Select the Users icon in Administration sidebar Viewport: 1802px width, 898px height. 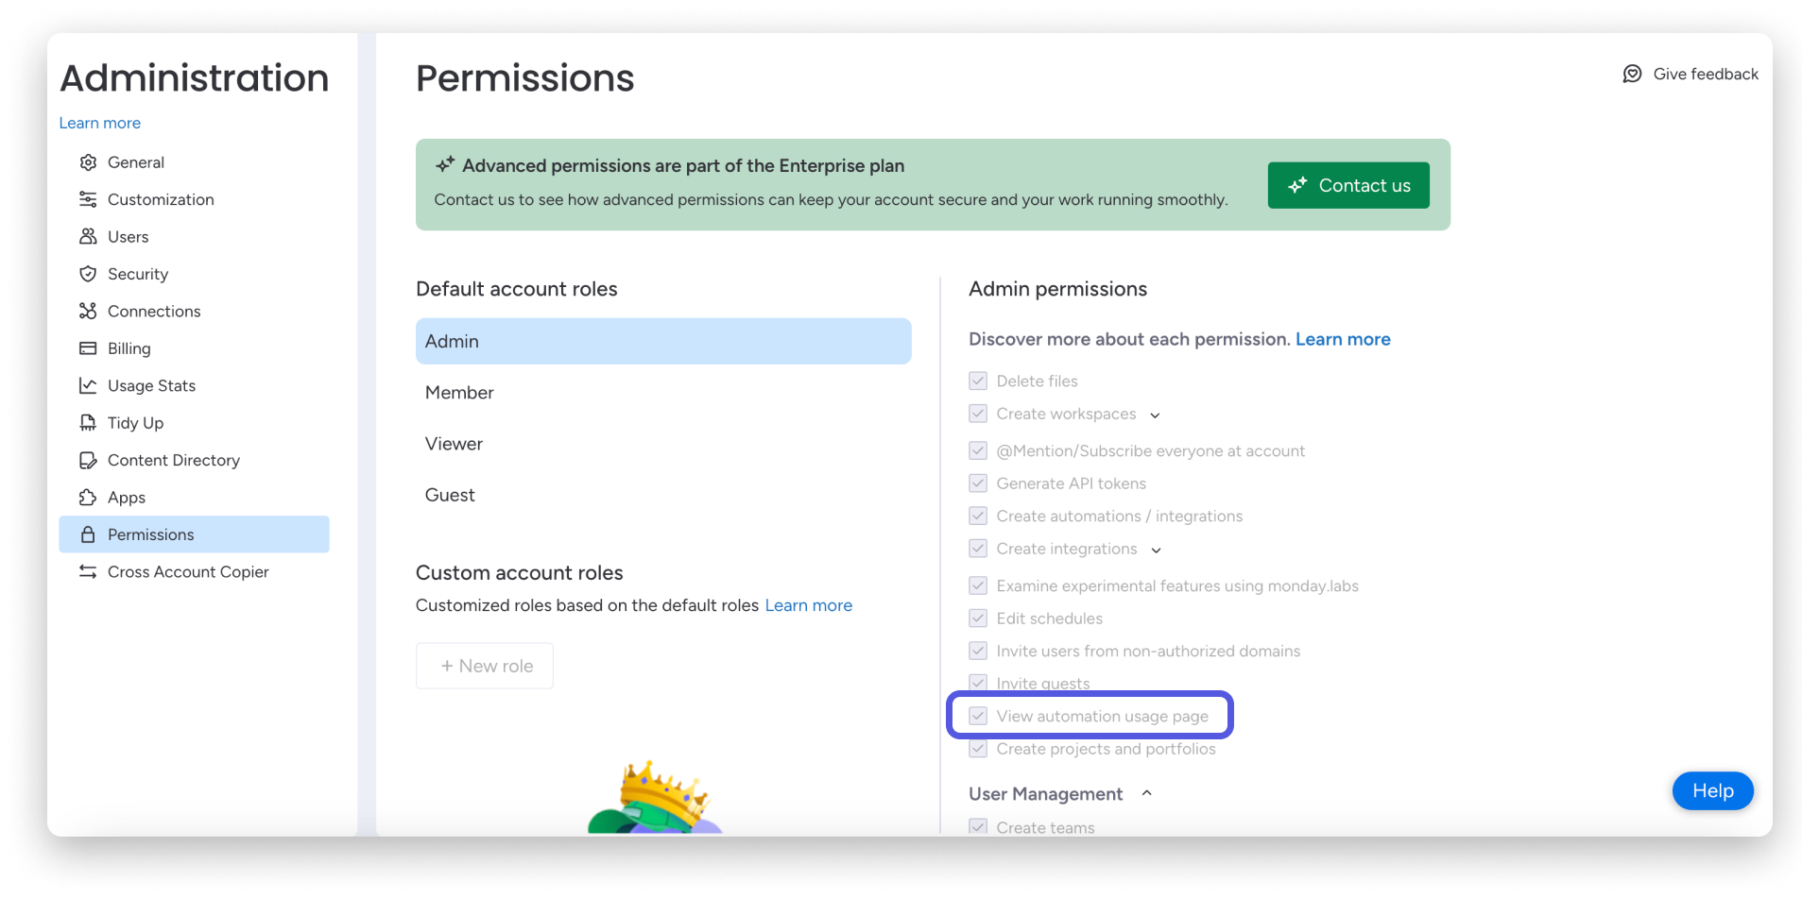tap(88, 236)
